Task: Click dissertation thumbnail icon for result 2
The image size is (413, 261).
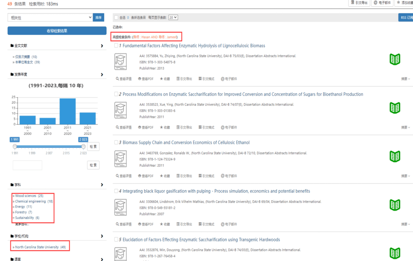Action: click(120, 110)
